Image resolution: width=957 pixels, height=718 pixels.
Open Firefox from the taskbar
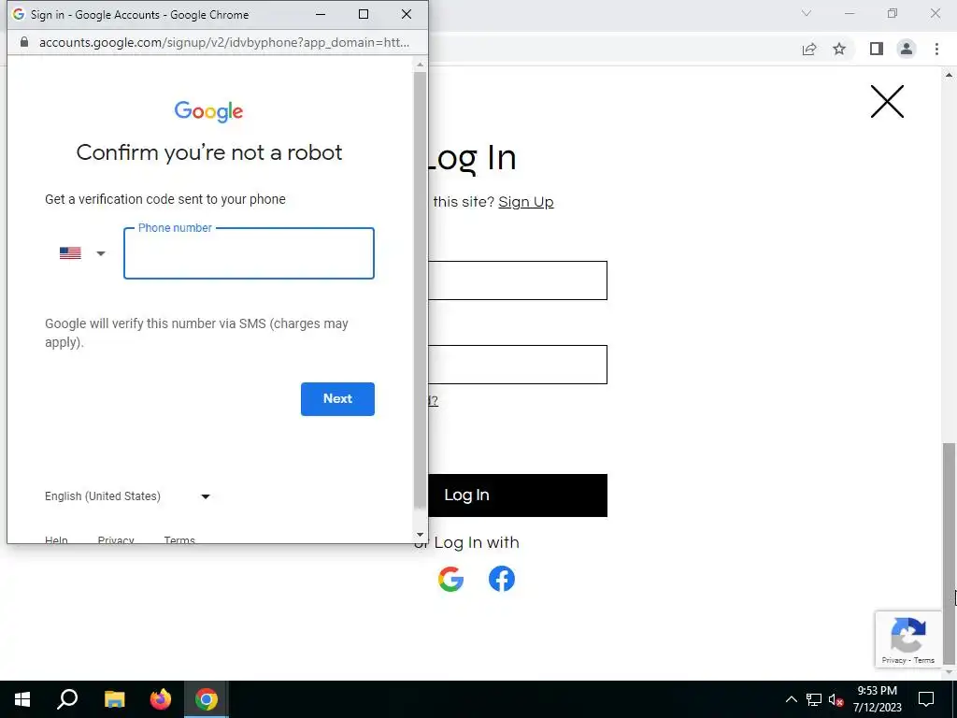[161, 699]
